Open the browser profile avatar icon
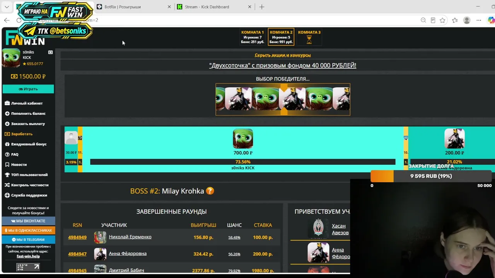495x278 pixels. pos(467,20)
